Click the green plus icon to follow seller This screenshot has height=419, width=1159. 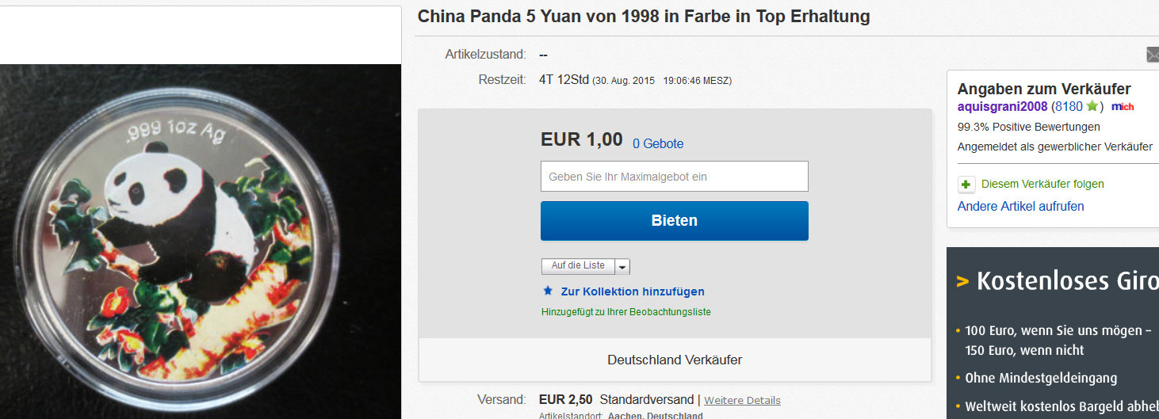click(966, 185)
